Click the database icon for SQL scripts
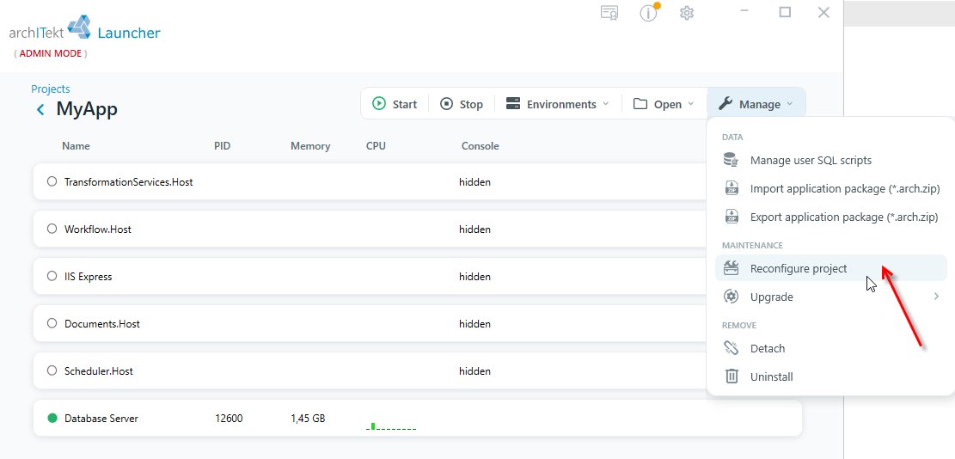955x459 pixels. click(731, 161)
